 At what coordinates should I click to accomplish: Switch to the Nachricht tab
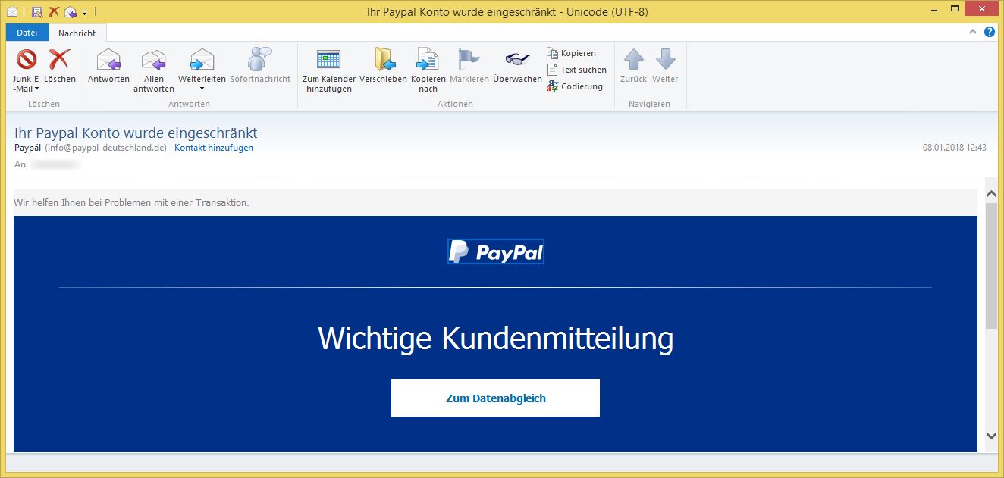[x=77, y=33]
